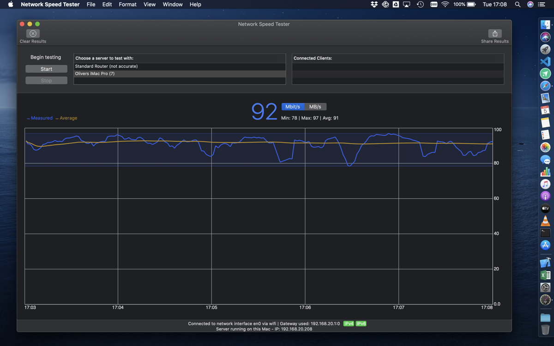
Task: Click the Share Results icon
Action: tap(494, 34)
